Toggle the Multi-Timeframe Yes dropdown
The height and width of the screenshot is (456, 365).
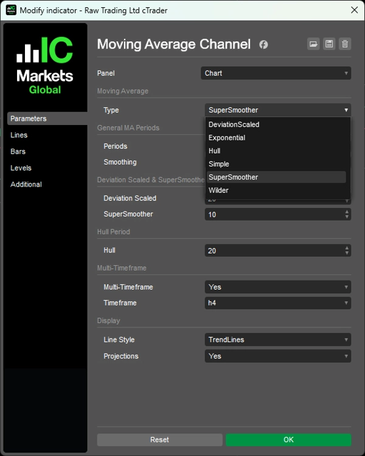click(278, 287)
